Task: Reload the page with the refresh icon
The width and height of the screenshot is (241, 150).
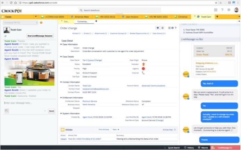Action: pos(11,3)
